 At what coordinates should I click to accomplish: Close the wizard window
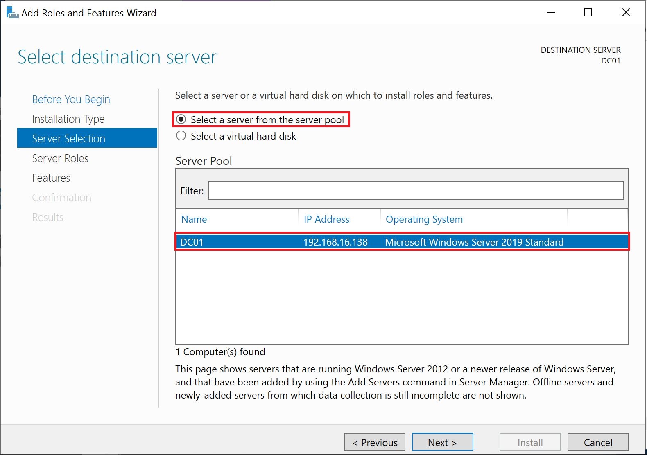click(x=626, y=12)
